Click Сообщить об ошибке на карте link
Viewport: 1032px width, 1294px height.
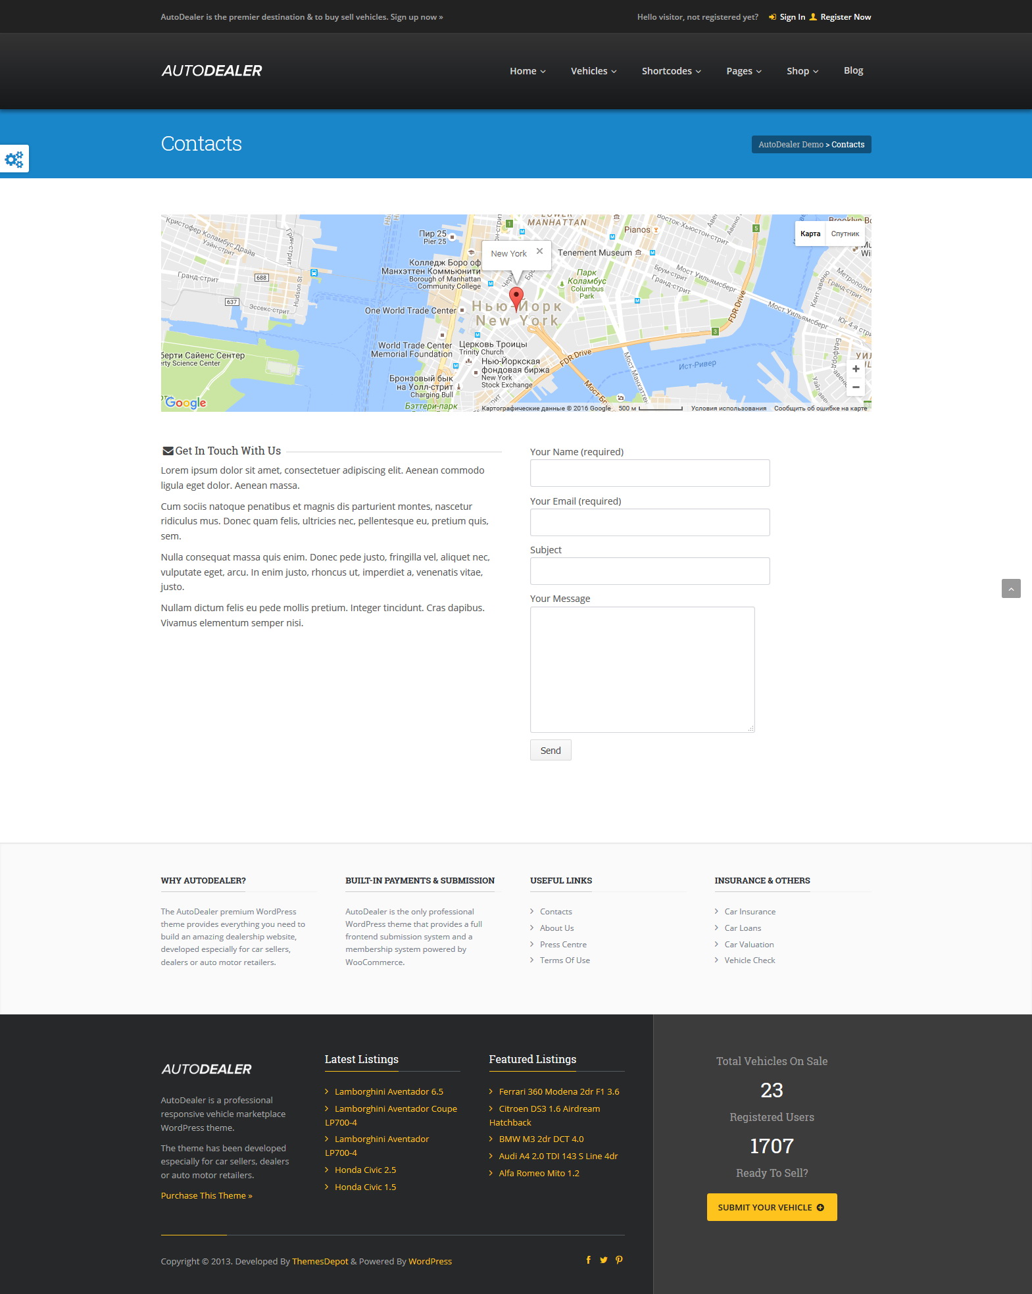(821, 408)
